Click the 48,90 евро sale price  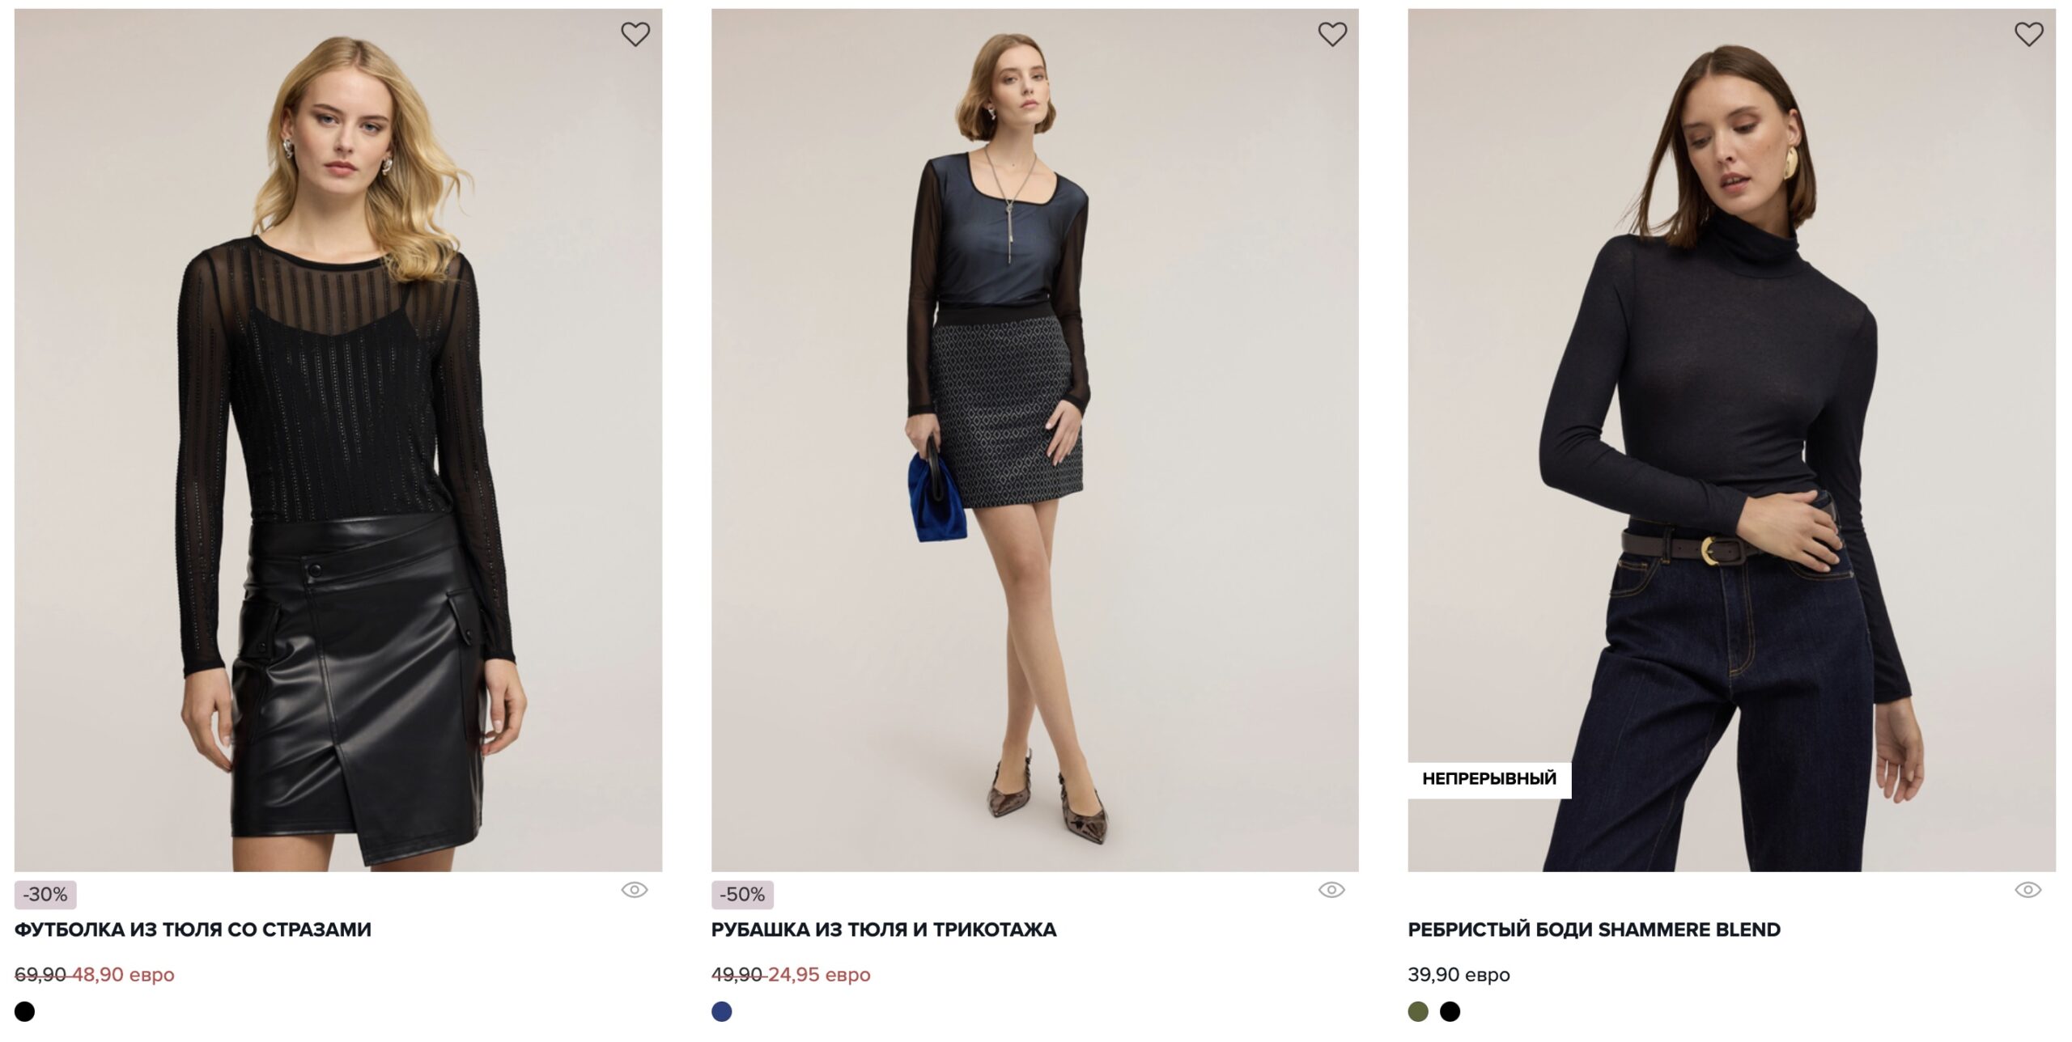pos(124,975)
